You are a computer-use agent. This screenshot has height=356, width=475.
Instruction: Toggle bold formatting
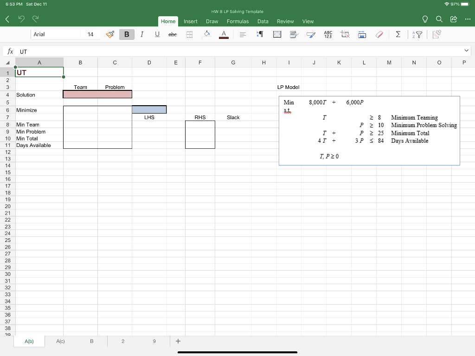(127, 34)
